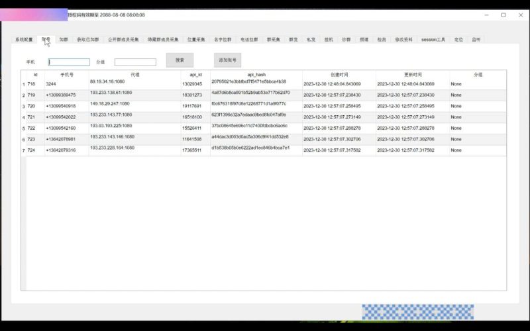Select proxy cell 193.233.228.164:1080
The width and height of the screenshot is (530, 331).
click(135, 150)
